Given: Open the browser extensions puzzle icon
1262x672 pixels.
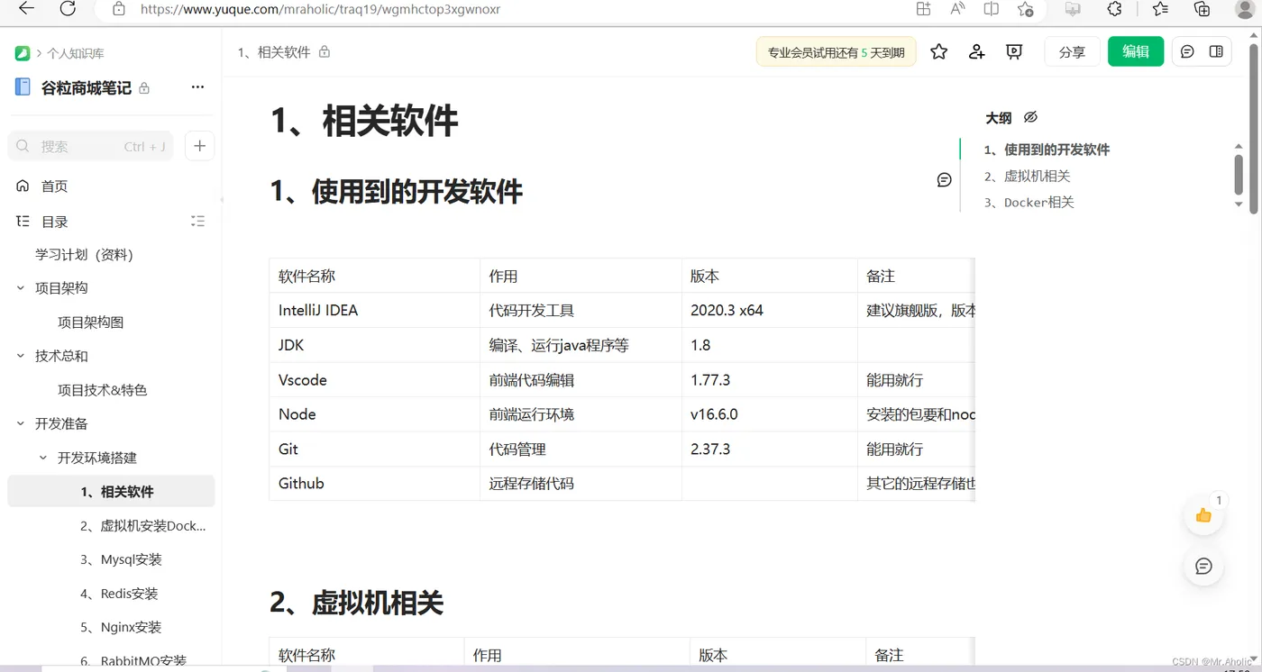Looking at the screenshot, I should tap(1115, 9).
